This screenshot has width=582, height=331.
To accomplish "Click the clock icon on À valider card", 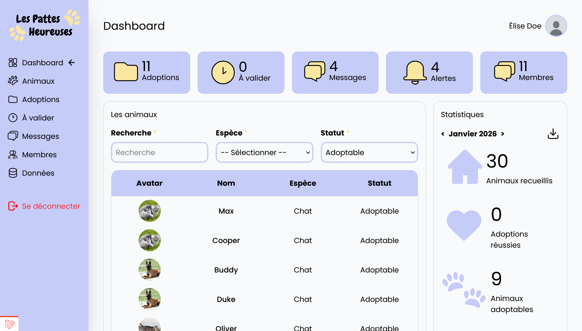I will tap(223, 73).
